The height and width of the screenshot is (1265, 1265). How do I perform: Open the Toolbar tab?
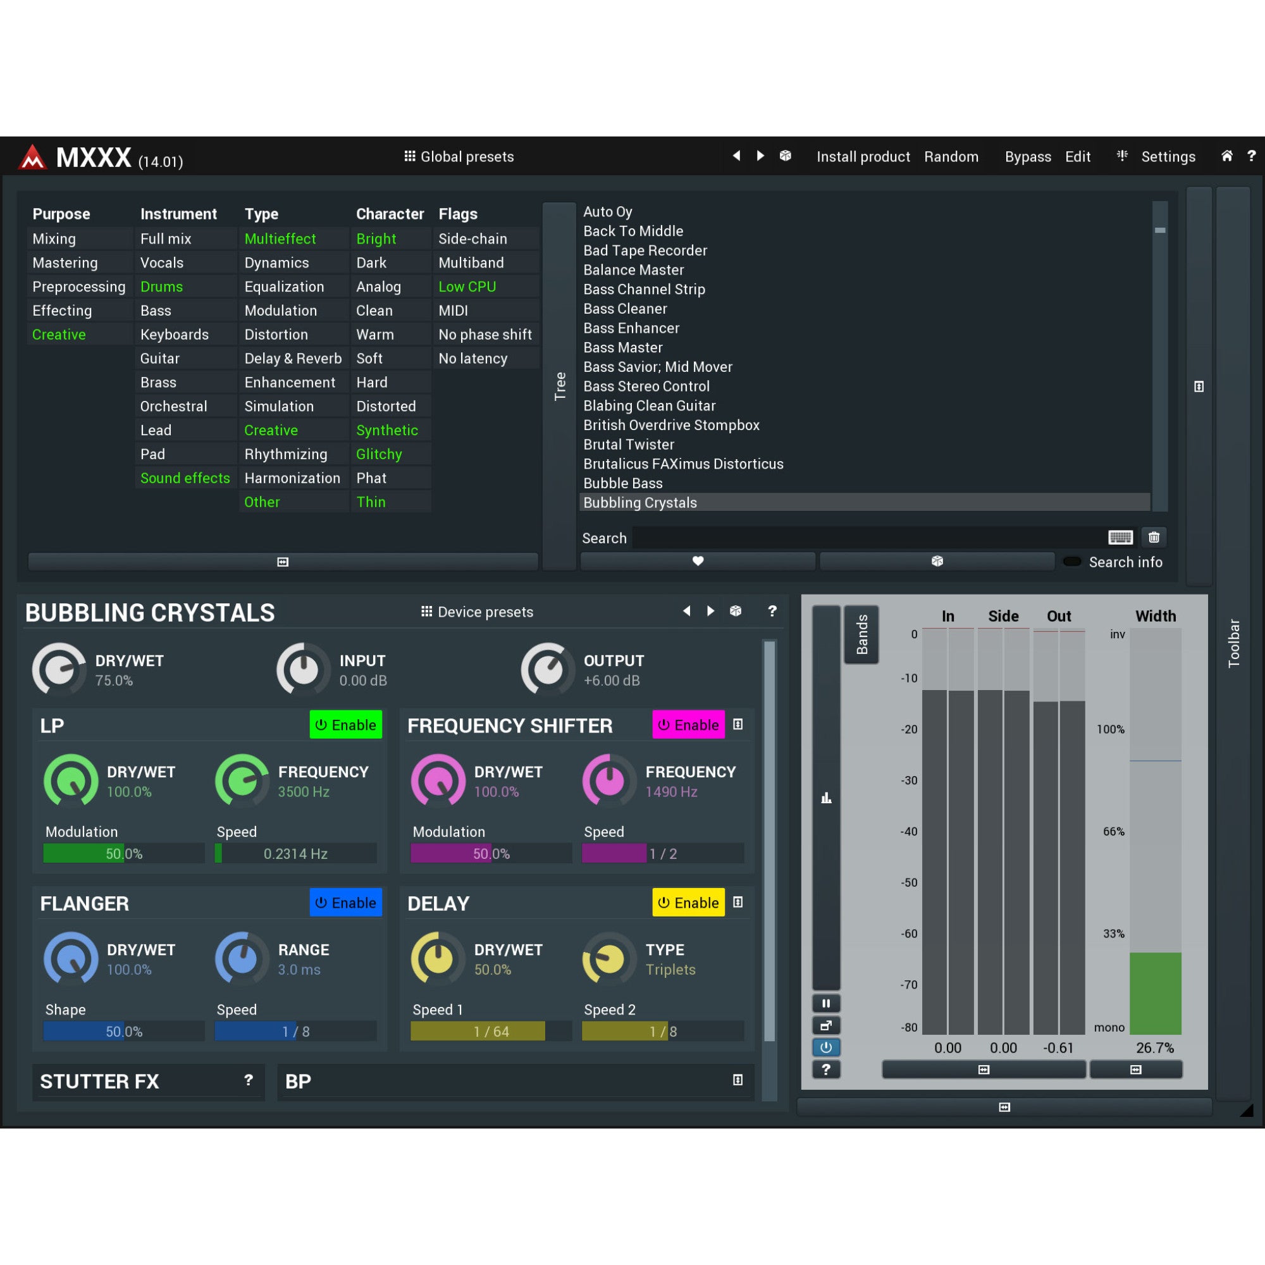pos(1234,643)
